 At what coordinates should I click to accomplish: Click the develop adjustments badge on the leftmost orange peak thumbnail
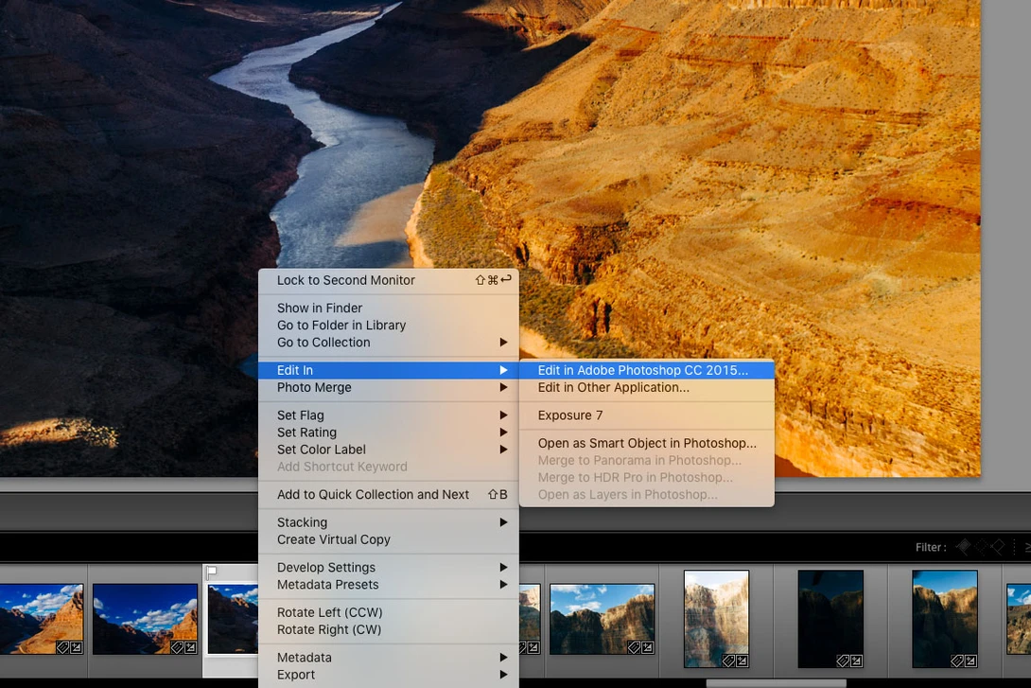click(77, 647)
